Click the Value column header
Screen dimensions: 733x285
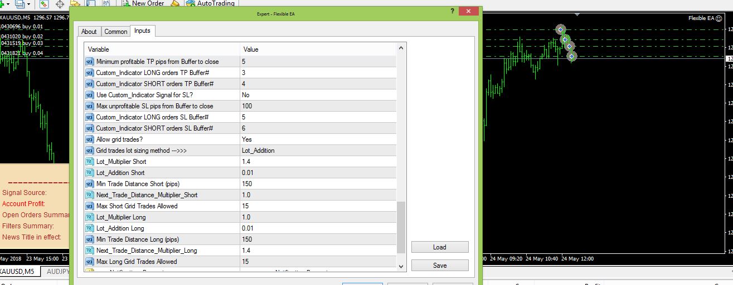pyautogui.click(x=318, y=49)
